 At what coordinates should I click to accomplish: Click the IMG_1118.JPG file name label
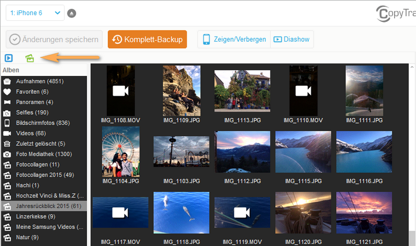click(182, 242)
